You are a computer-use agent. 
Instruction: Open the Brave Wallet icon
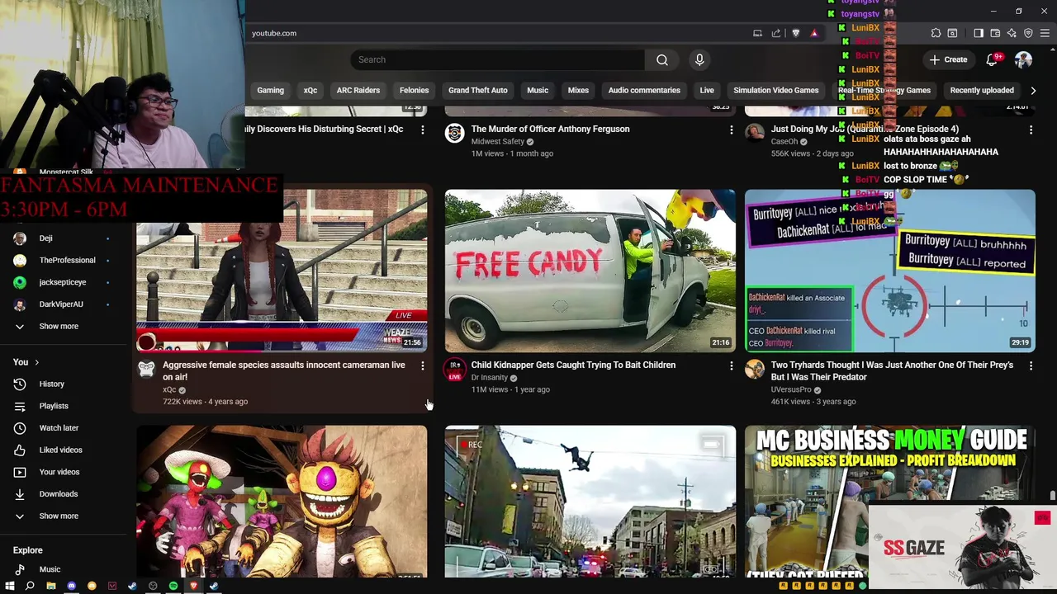click(x=995, y=33)
